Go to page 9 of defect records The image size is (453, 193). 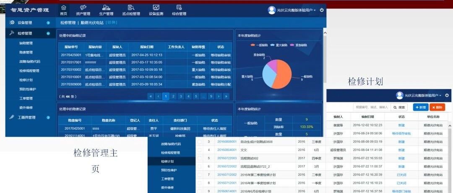(x=211, y=96)
